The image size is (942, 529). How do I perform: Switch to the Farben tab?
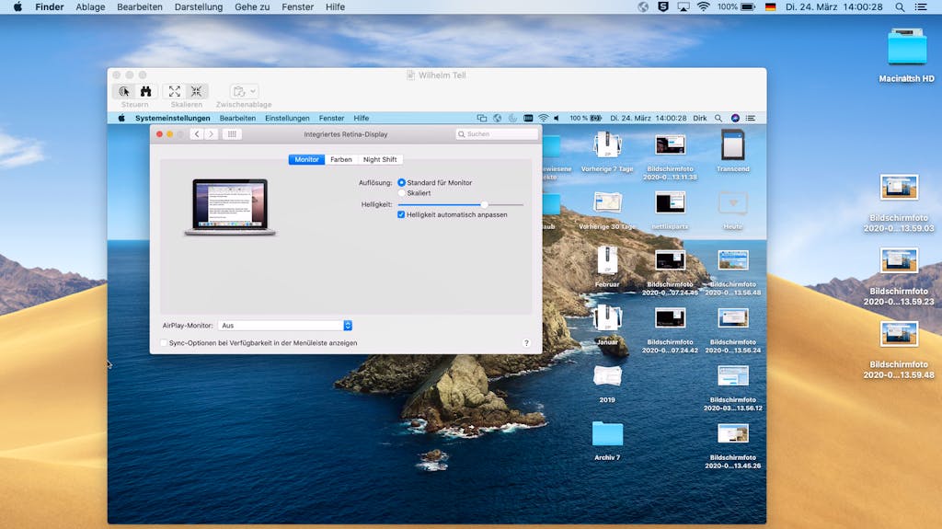340,159
